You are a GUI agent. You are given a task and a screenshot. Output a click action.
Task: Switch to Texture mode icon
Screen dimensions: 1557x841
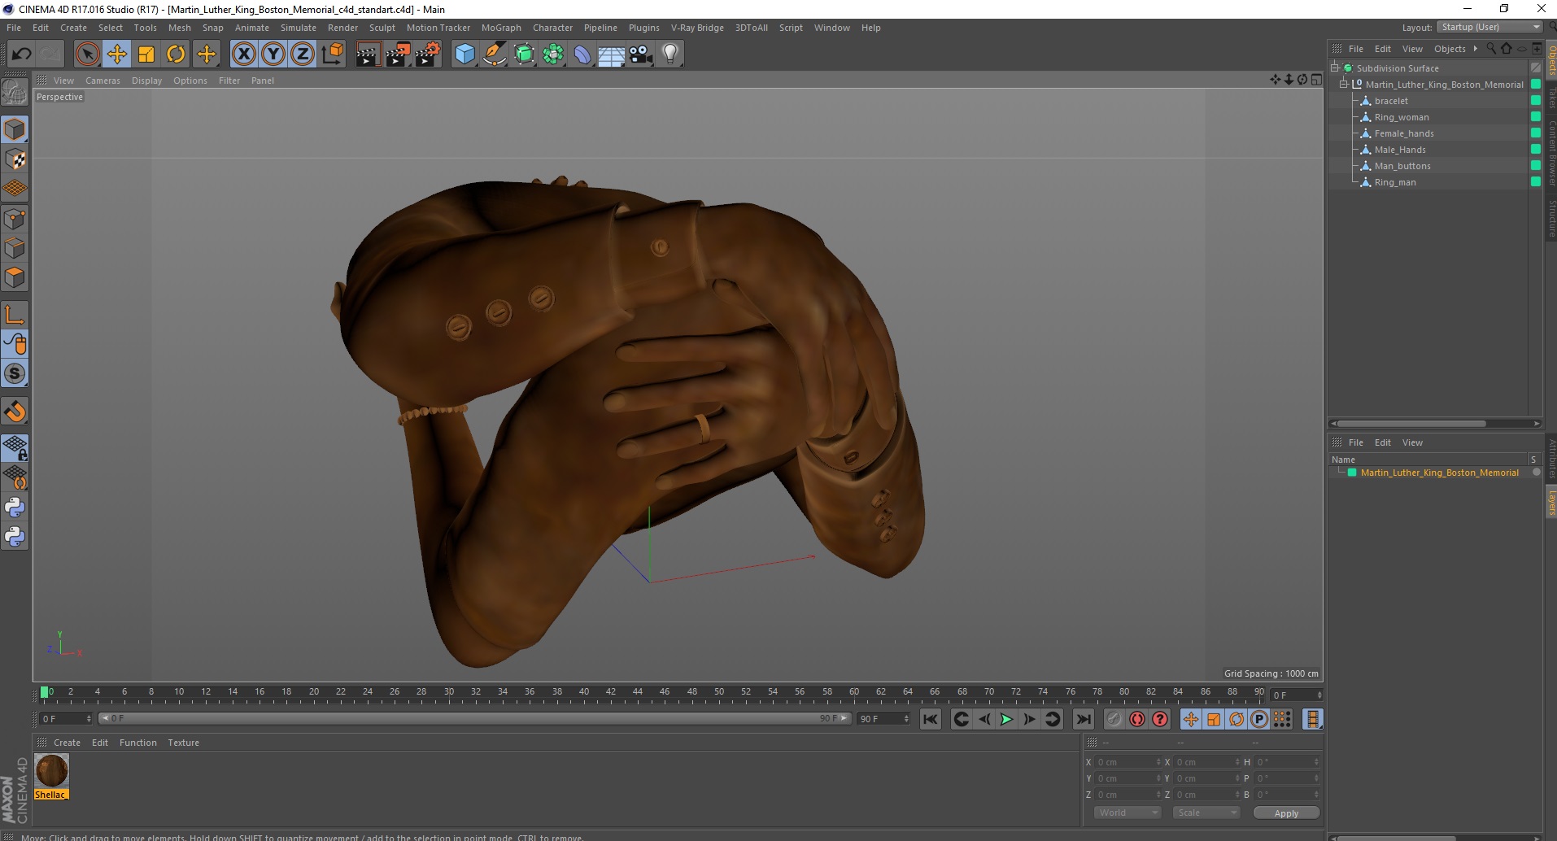pyautogui.click(x=15, y=159)
